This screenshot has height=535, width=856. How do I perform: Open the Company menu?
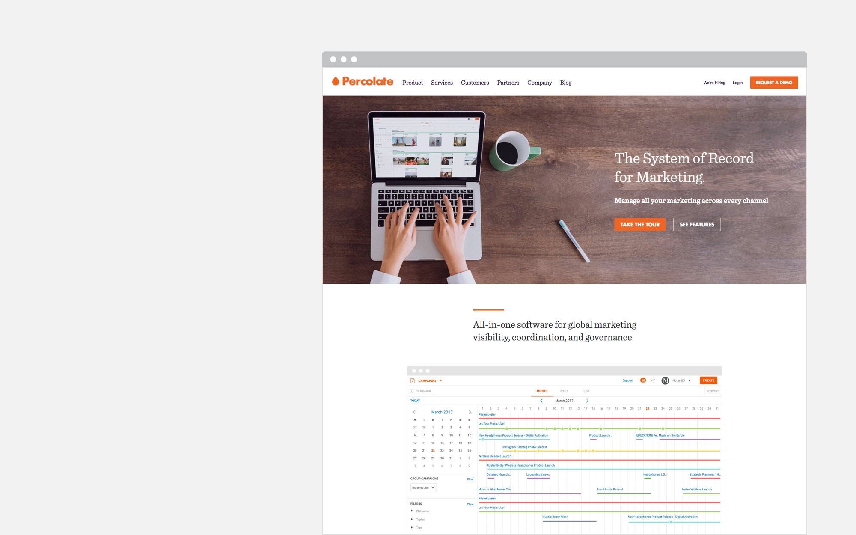[x=539, y=83]
